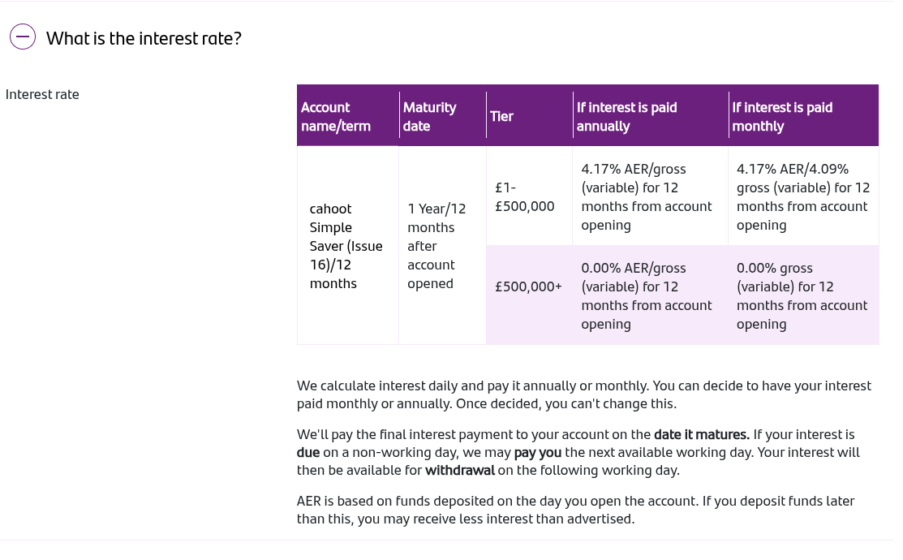Click the bold 'withdrawal' word
This screenshot has height=560, width=903.
[459, 470]
